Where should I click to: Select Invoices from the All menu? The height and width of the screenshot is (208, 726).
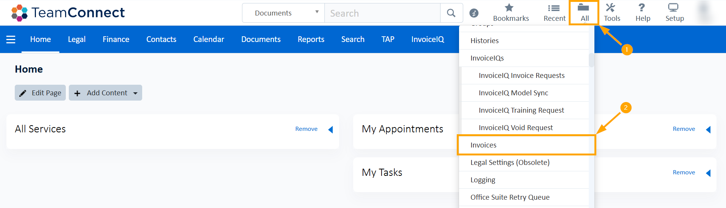[483, 145]
